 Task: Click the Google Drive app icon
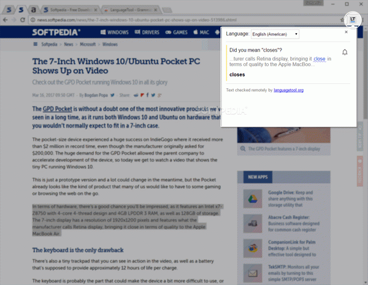pos(253,199)
